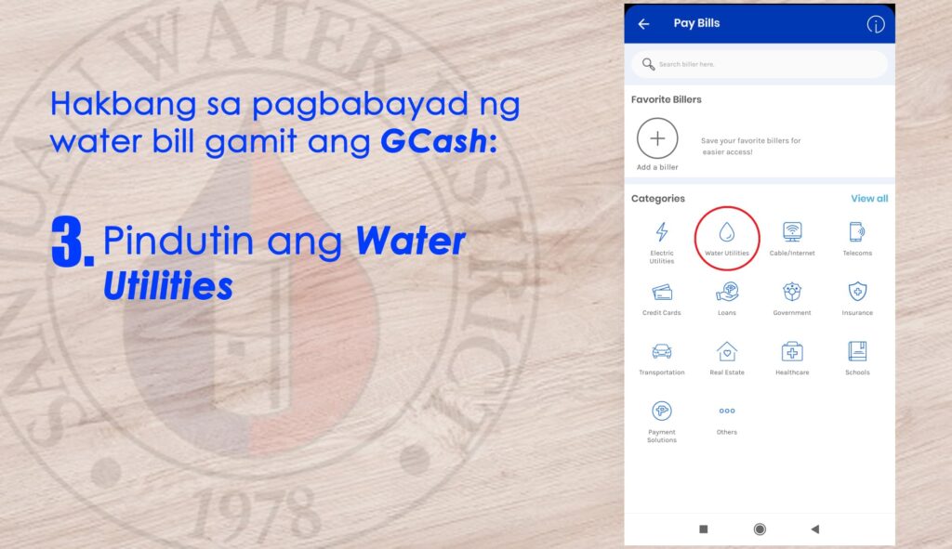Click the Favorite Billers heading
952x549 pixels.
666,99
